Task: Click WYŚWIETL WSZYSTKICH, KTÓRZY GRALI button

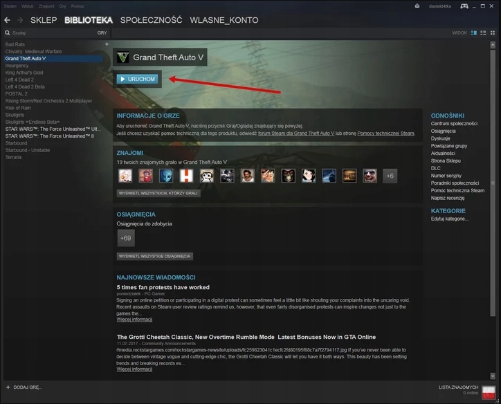Action: (158, 193)
